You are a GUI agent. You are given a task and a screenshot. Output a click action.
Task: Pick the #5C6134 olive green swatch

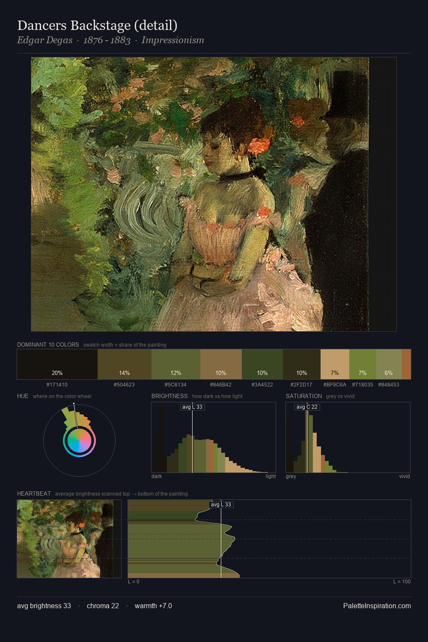point(176,364)
